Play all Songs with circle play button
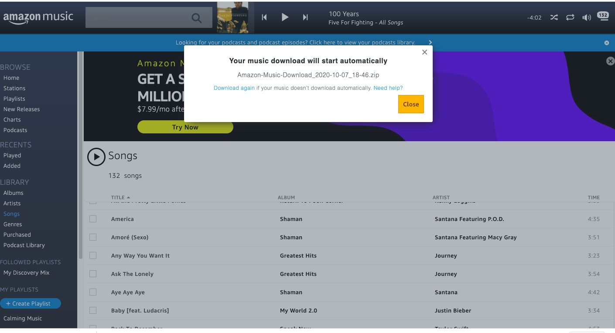 coord(96,157)
